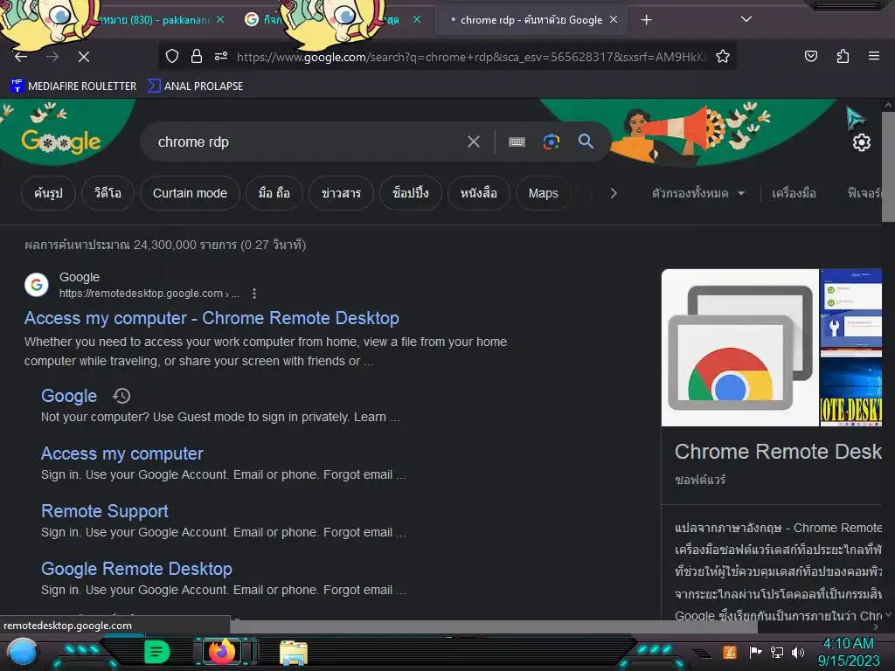This screenshot has width=895, height=671.
Task: Open the Google Remote Desktop sitelink
Action: click(136, 568)
